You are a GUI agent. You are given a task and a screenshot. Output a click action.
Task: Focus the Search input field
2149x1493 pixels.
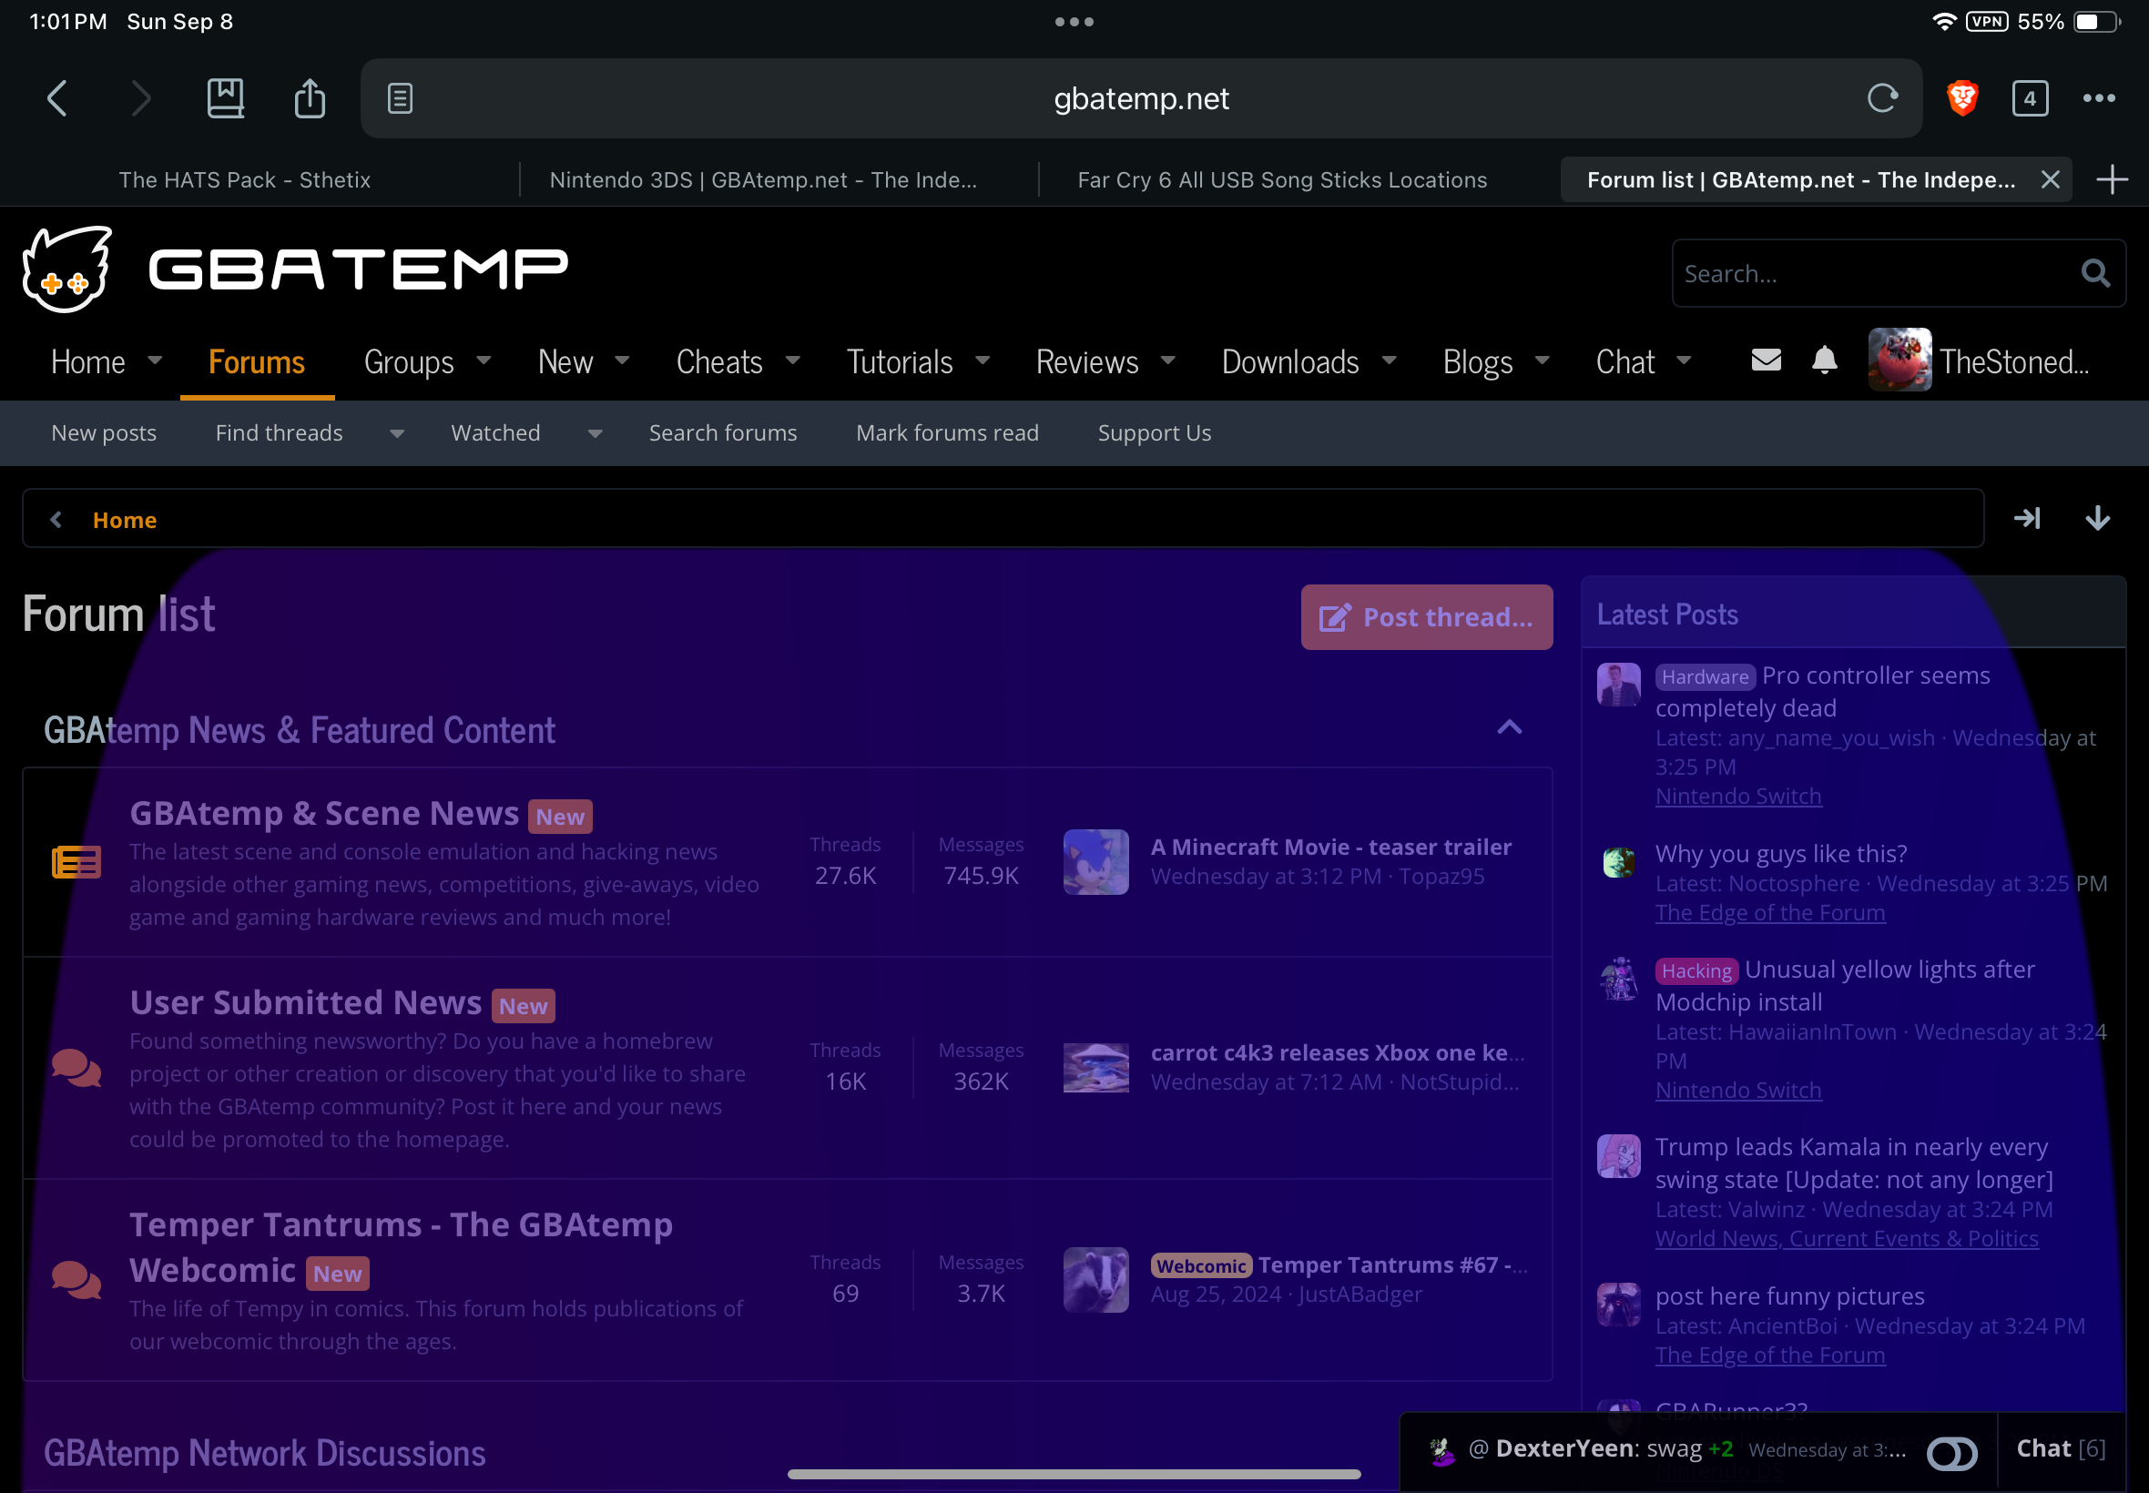tap(1875, 273)
